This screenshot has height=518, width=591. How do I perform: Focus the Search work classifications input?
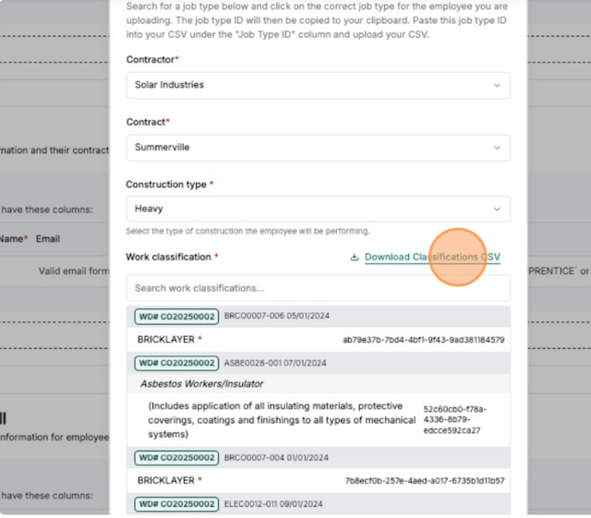pos(318,288)
